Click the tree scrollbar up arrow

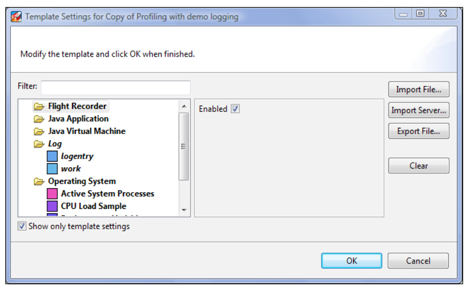[184, 106]
